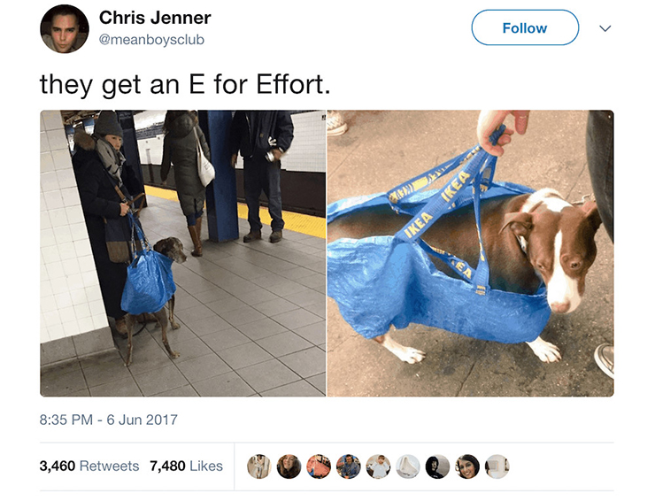Open Chris Jenner's profile avatar
655x501 pixels.
tap(65, 29)
